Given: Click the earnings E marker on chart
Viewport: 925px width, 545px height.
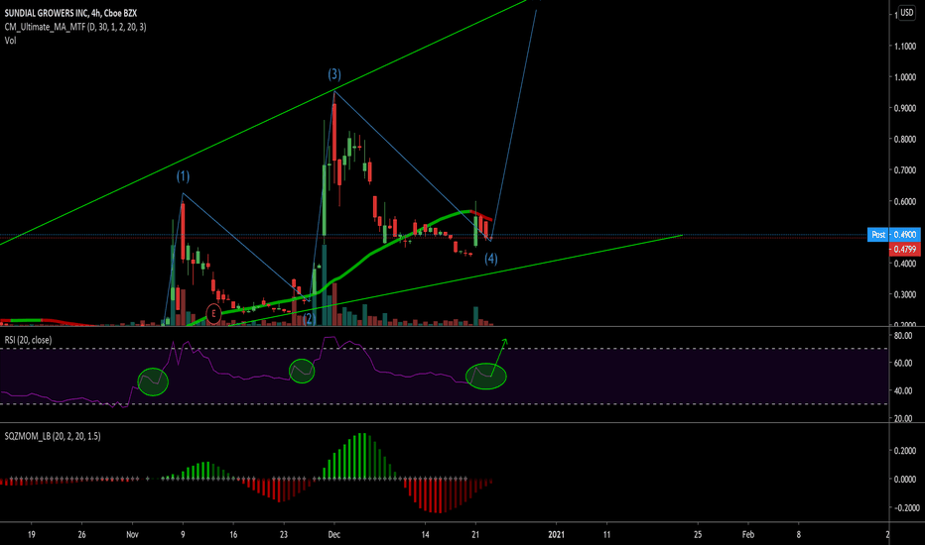Looking at the screenshot, I should click(x=213, y=313).
